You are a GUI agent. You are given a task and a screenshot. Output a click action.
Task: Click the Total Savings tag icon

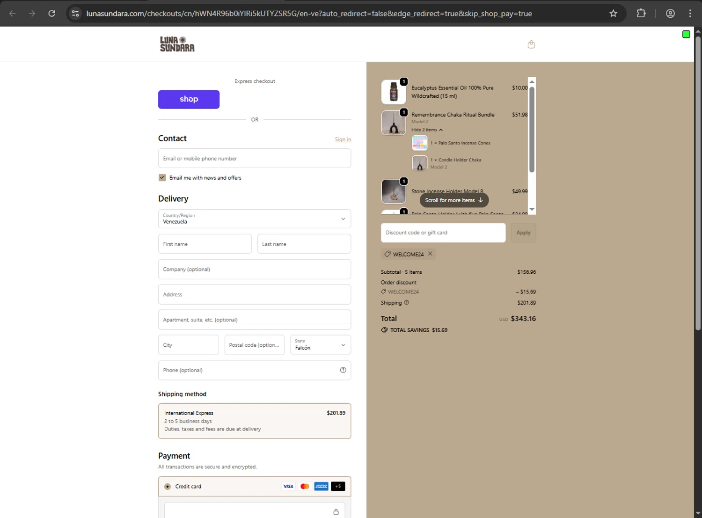tap(384, 330)
